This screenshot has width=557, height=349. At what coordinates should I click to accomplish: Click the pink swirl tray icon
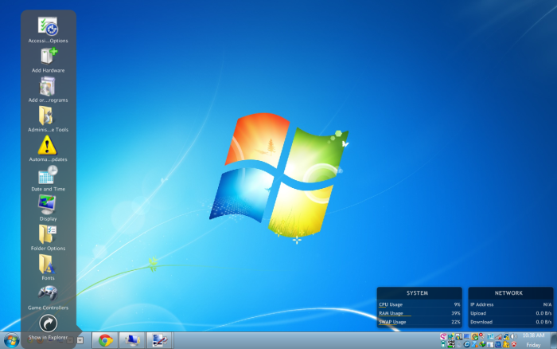443,336
